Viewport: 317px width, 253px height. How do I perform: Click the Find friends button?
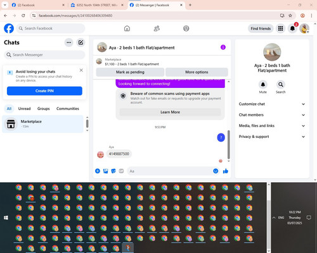[261, 28]
